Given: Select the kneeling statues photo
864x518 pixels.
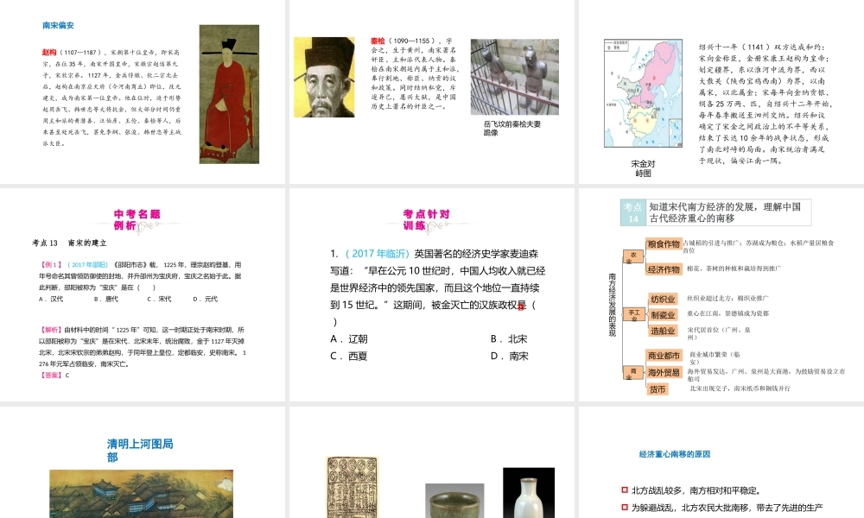Looking at the screenshot, I should [515, 77].
